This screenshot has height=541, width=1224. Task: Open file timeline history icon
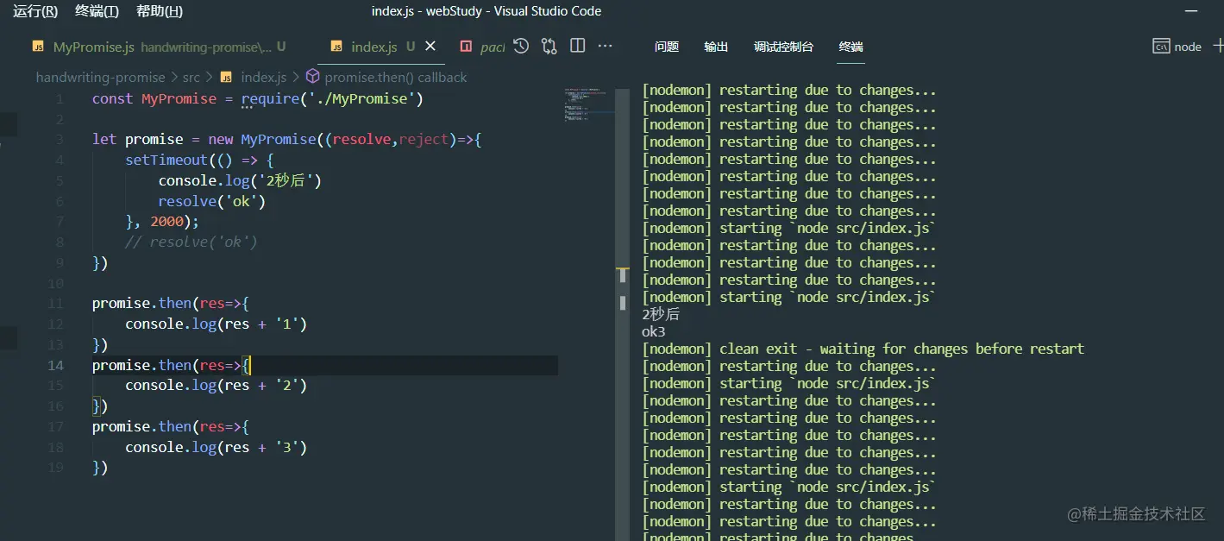coord(521,46)
